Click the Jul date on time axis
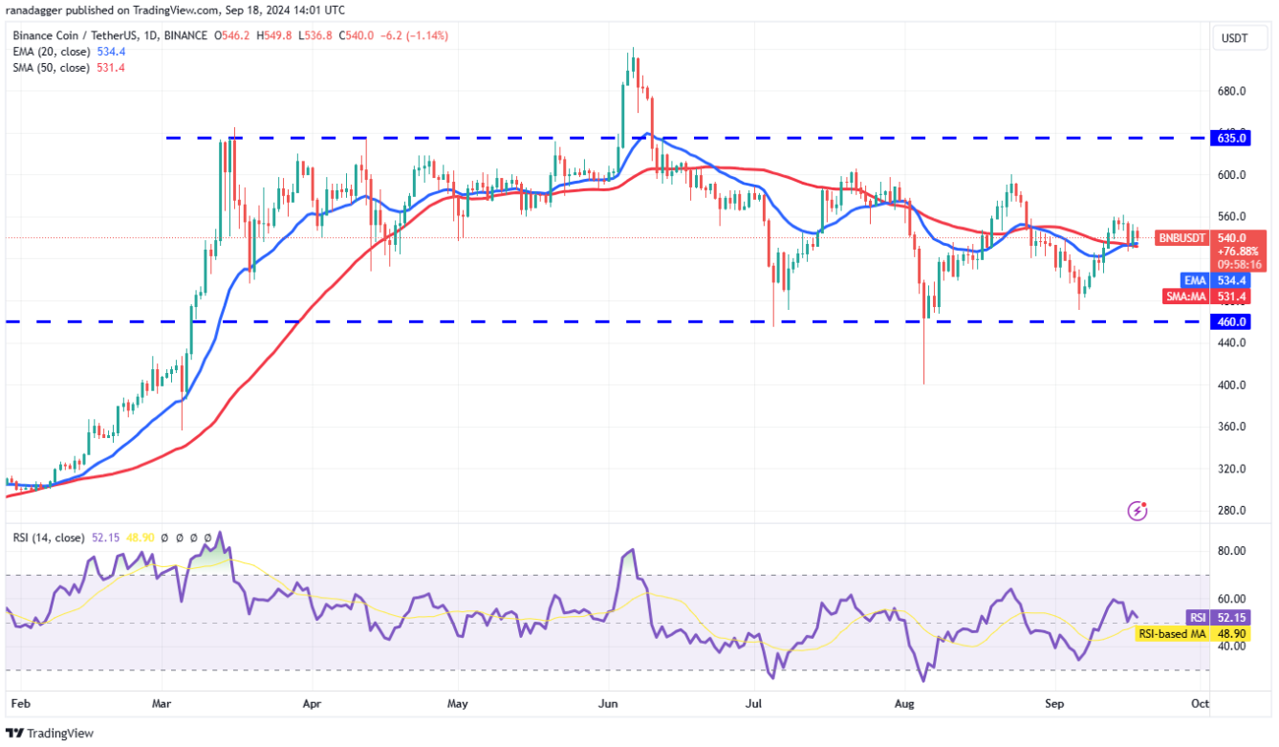This screenshot has height=747, width=1279. coord(755,703)
